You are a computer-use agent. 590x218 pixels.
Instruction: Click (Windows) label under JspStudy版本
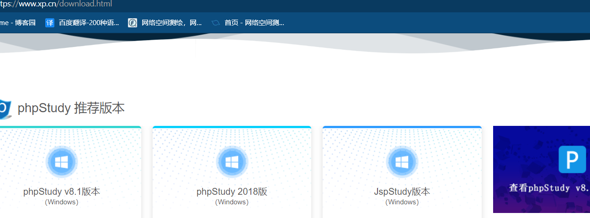click(x=402, y=202)
